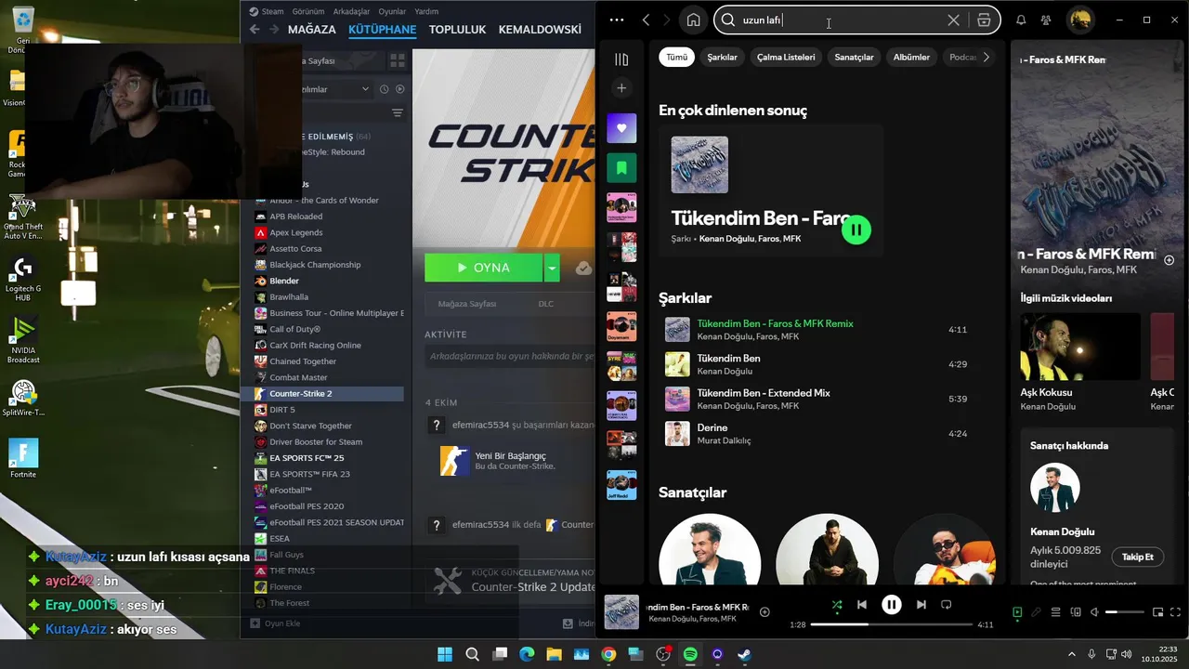Screen dimensions: 1189x669
Task: Add current song to Liked Songs
Action: point(764,611)
